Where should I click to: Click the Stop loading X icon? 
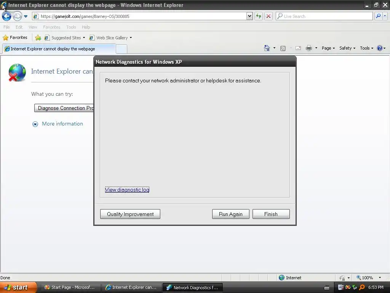269,16
